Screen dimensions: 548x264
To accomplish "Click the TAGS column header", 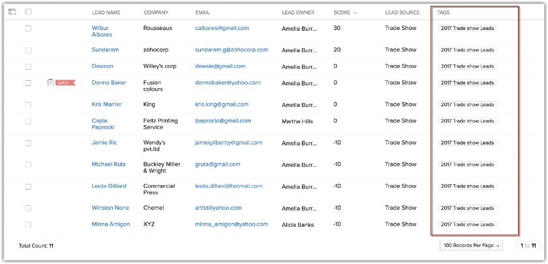I will tap(443, 12).
